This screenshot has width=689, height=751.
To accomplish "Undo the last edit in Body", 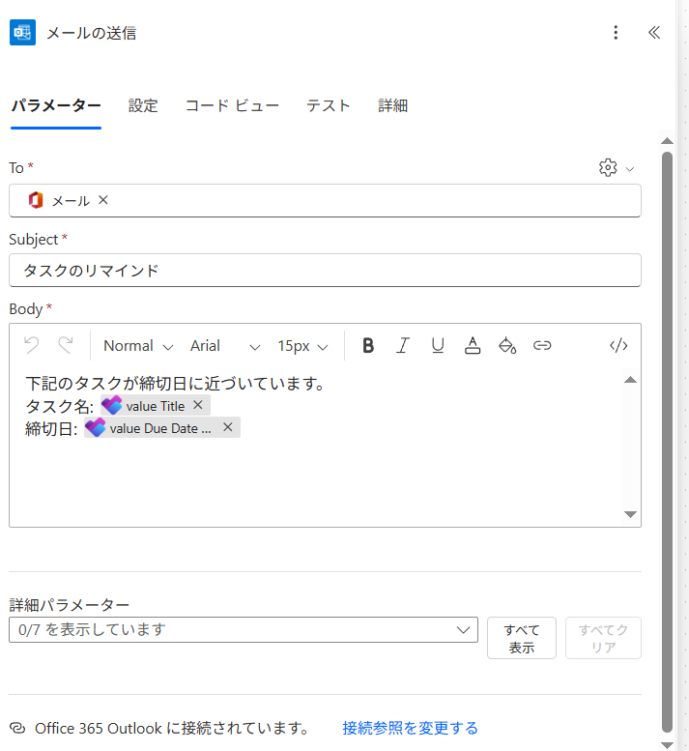I will tap(32, 345).
